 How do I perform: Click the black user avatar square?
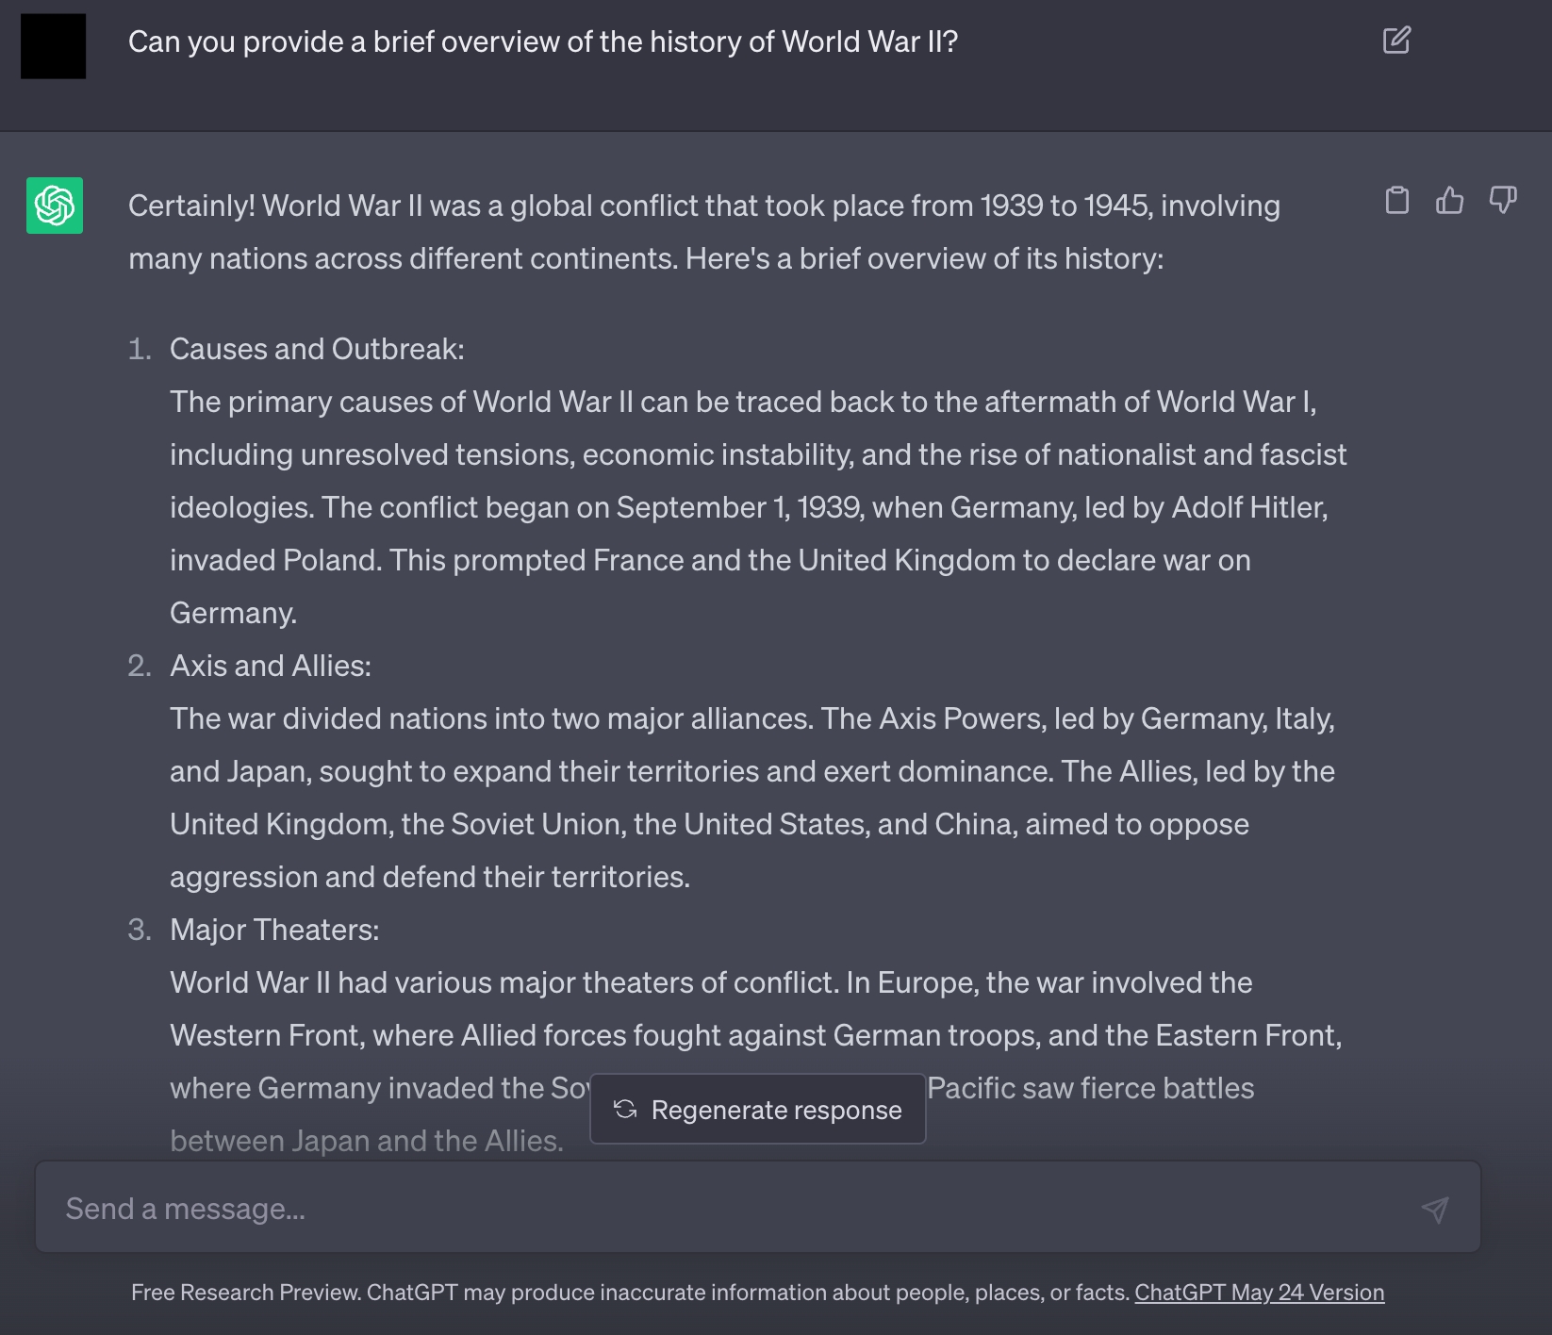(x=54, y=46)
